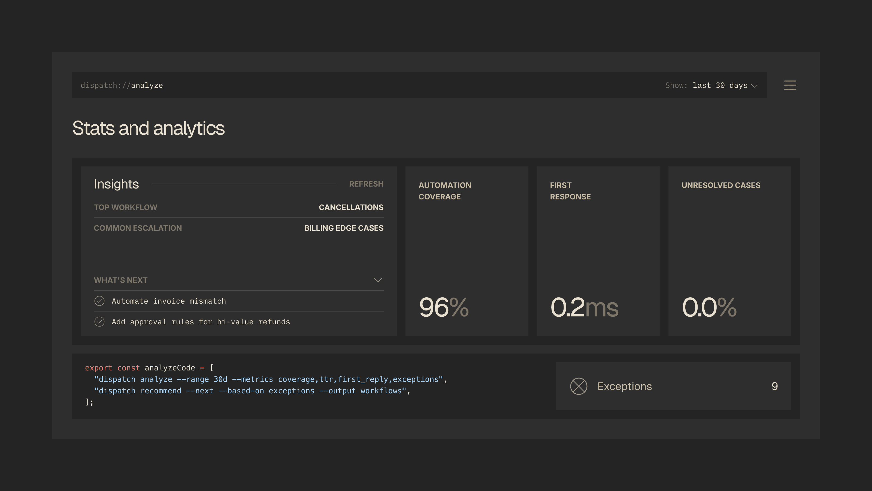
Task: Click the Billing Edge Cases value
Action: click(x=344, y=228)
